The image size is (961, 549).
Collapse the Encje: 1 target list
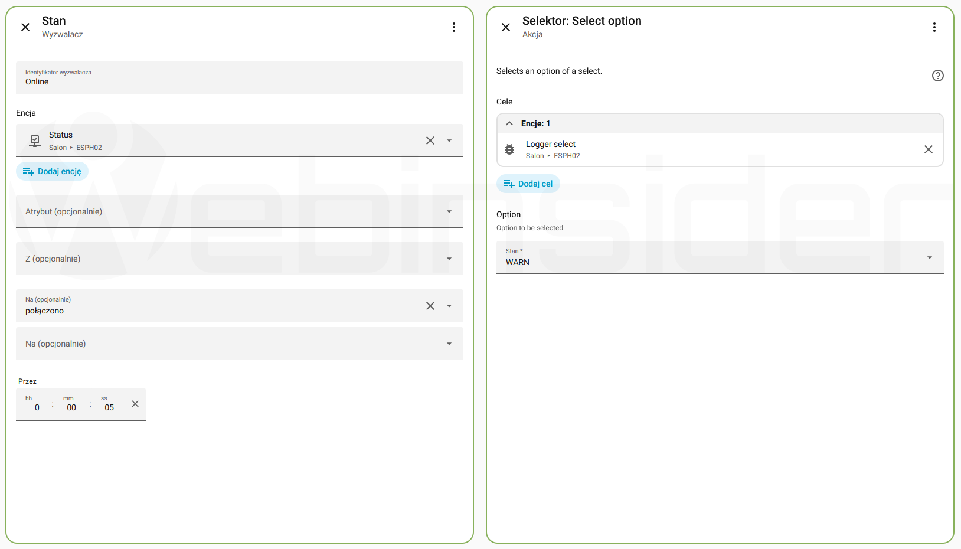click(509, 123)
